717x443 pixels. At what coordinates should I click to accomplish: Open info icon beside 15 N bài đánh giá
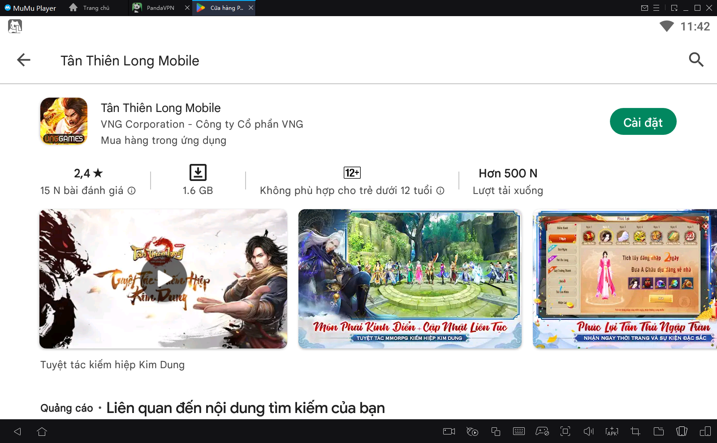point(132,191)
